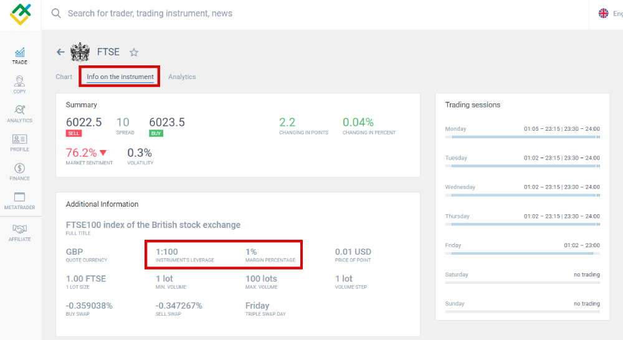
Task: Select the Info on the instrument tab
Action: tap(120, 77)
